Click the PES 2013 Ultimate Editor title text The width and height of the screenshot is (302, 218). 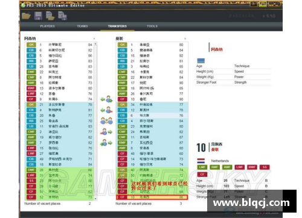56,5
